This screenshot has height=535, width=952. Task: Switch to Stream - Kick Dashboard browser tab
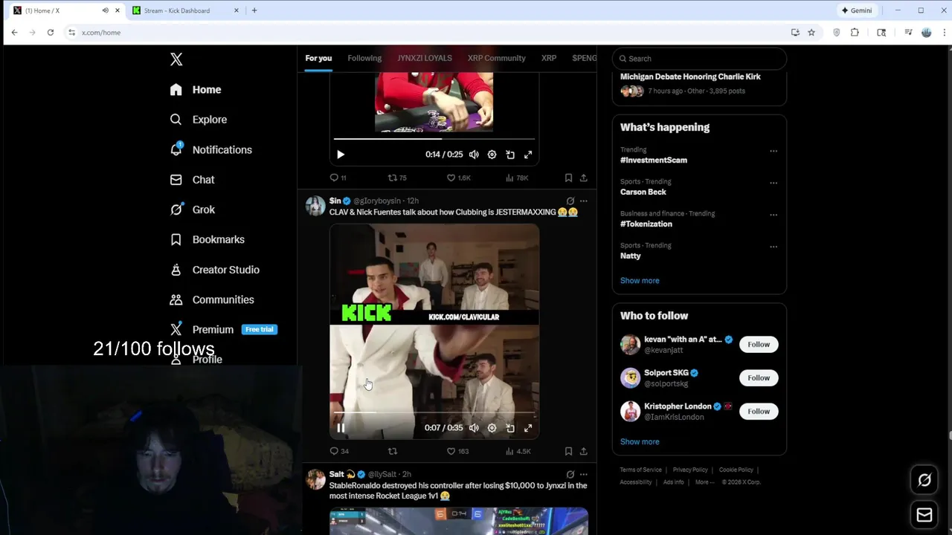pos(186,10)
